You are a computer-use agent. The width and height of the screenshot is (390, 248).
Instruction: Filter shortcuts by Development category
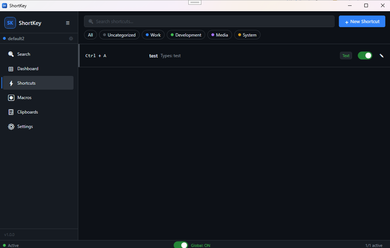coord(186,35)
